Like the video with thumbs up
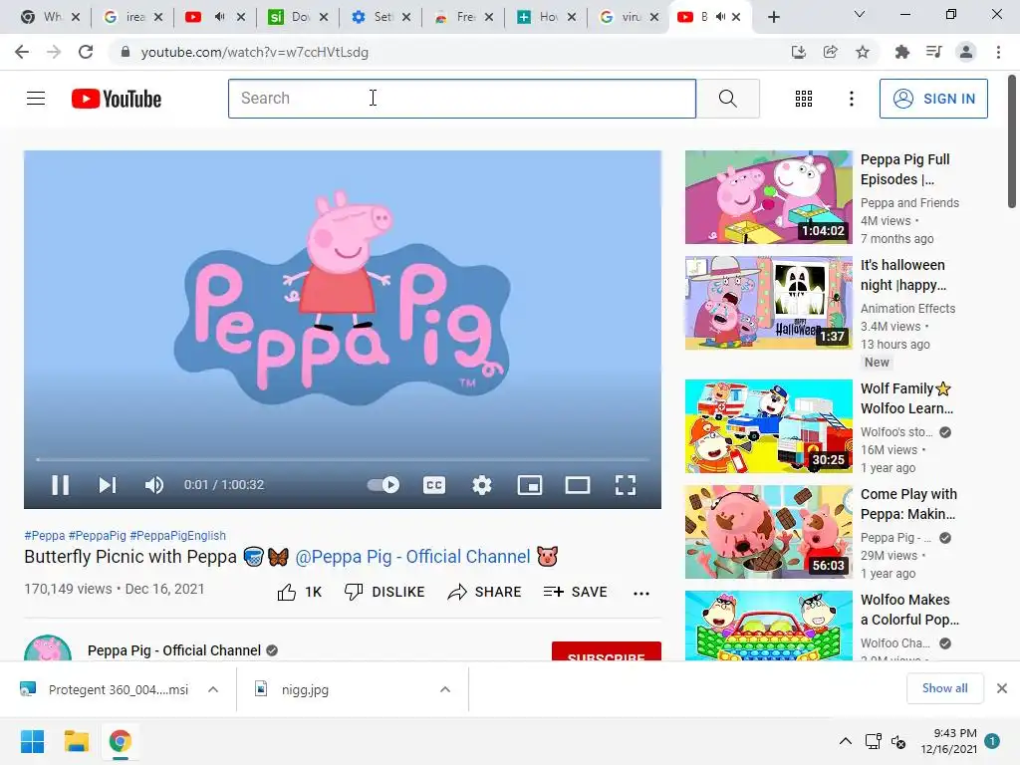This screenshot has width=1020, height=765. click(x=299, y=592)
